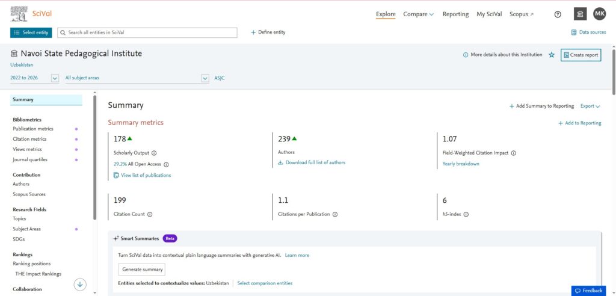The width and height of the screenshot is (616, 296).
Task: Open View list of publications link
Action: click(x=146, y=175)
